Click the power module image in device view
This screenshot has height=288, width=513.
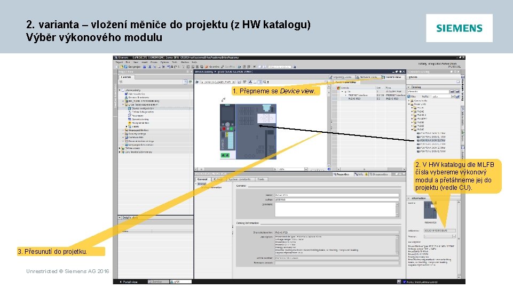point(256,132)
